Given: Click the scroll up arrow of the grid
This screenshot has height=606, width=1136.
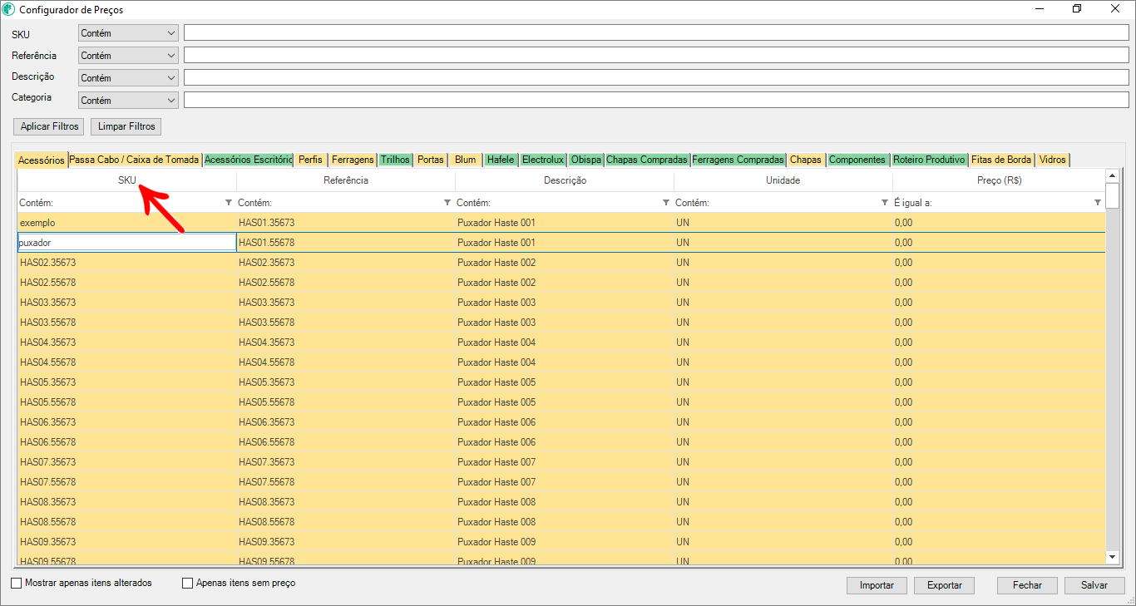Looking at the screenshot, I should [x=1113, y=175].
